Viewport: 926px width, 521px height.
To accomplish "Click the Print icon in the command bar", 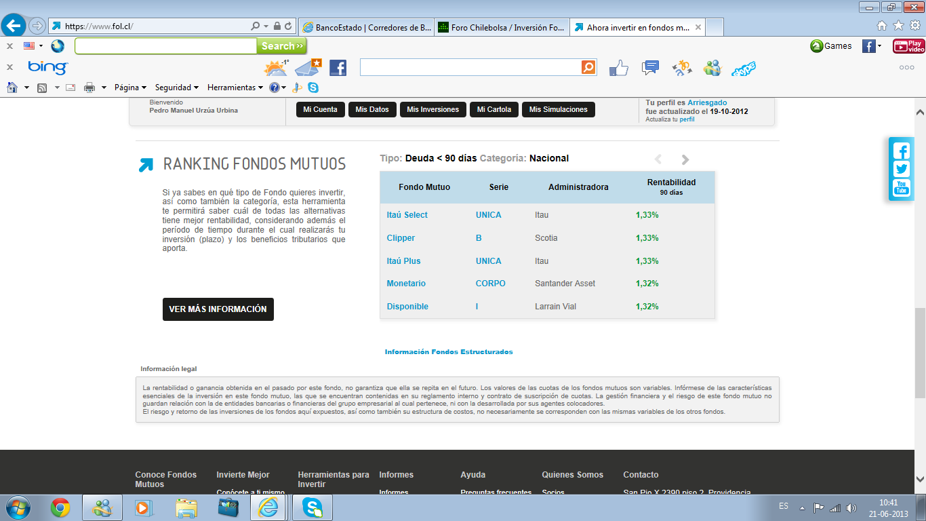I will point(89,88).
